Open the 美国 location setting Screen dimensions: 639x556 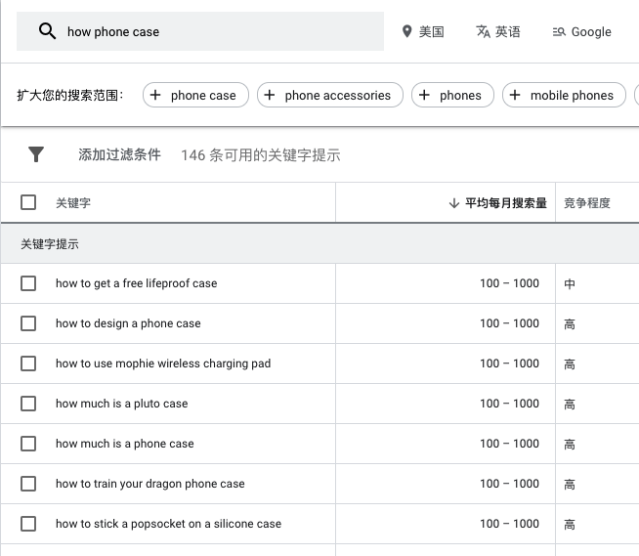click(x=423, y=32)
